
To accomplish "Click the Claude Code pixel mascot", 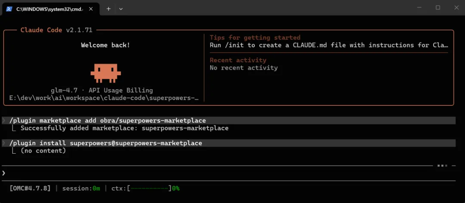I will click(x=105, y=73).
